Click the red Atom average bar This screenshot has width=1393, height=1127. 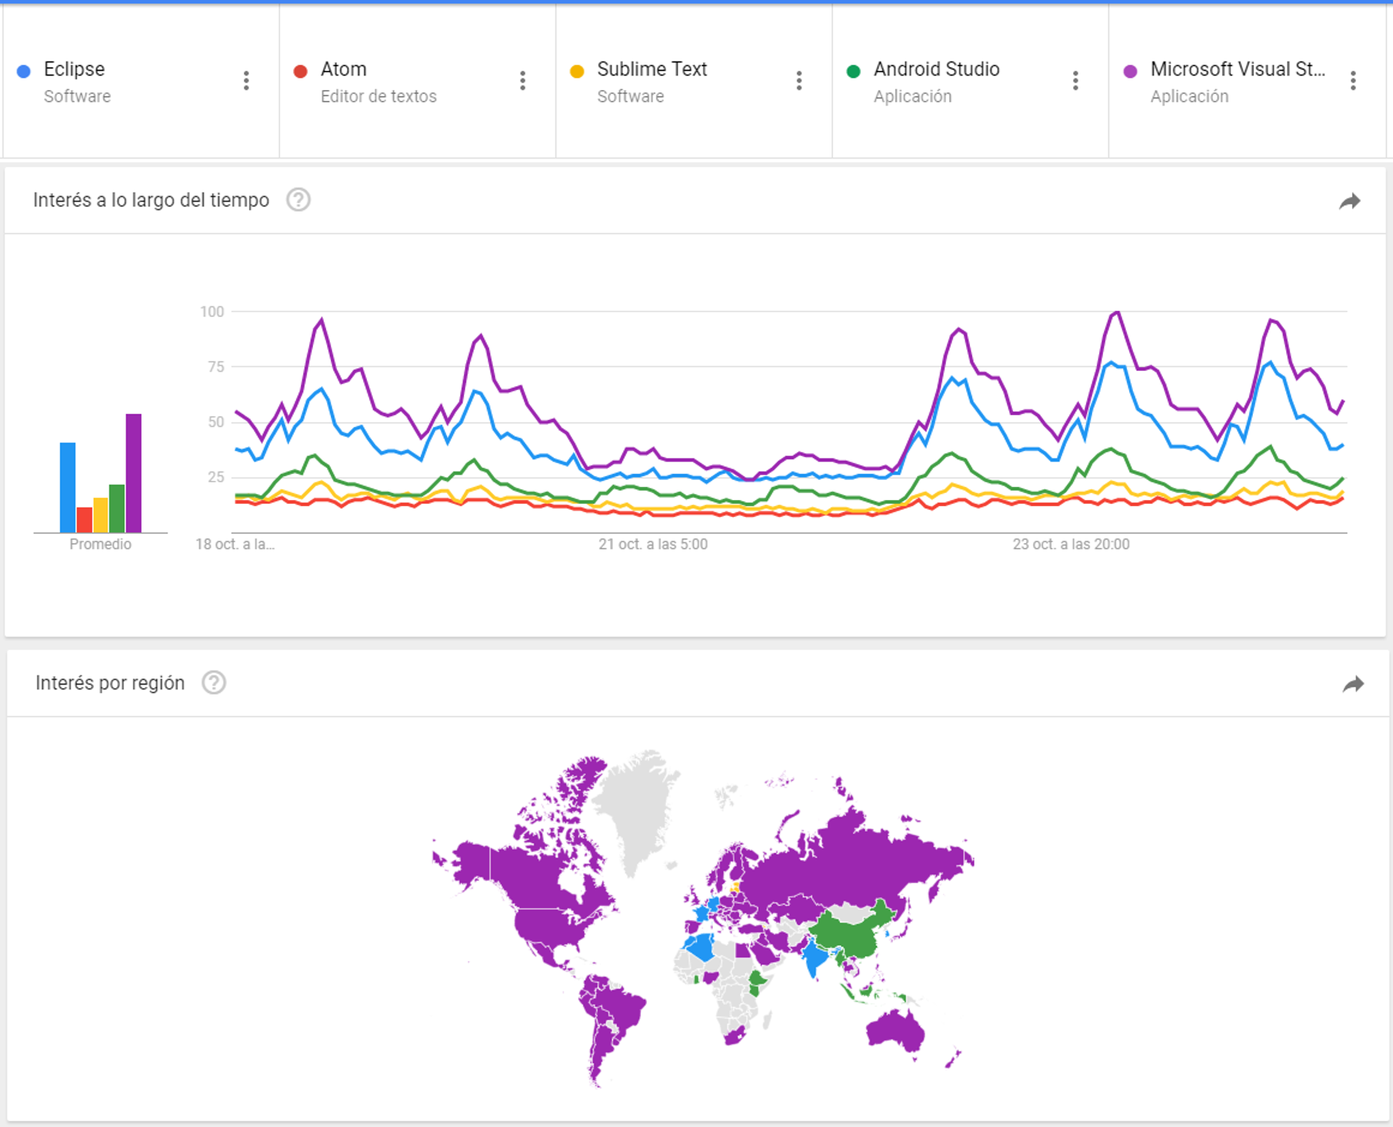point(85,520)
